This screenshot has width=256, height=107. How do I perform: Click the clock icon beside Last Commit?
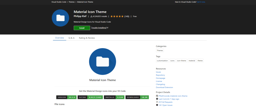[157, 99]
